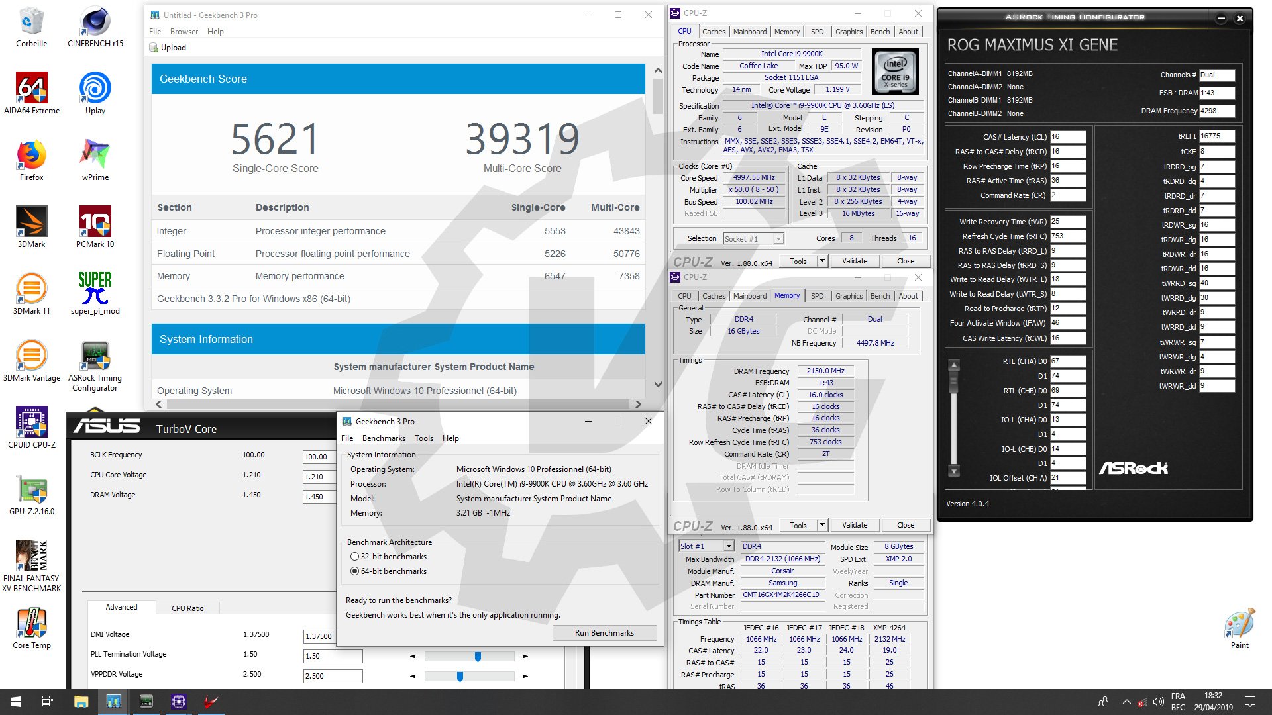Click Geekbench results scroll-right arrow

638,404
